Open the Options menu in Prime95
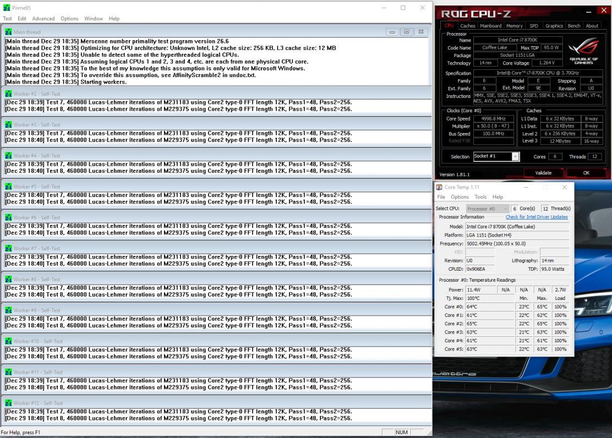Viewport: 612px width, 438px height. pos(69,18)
